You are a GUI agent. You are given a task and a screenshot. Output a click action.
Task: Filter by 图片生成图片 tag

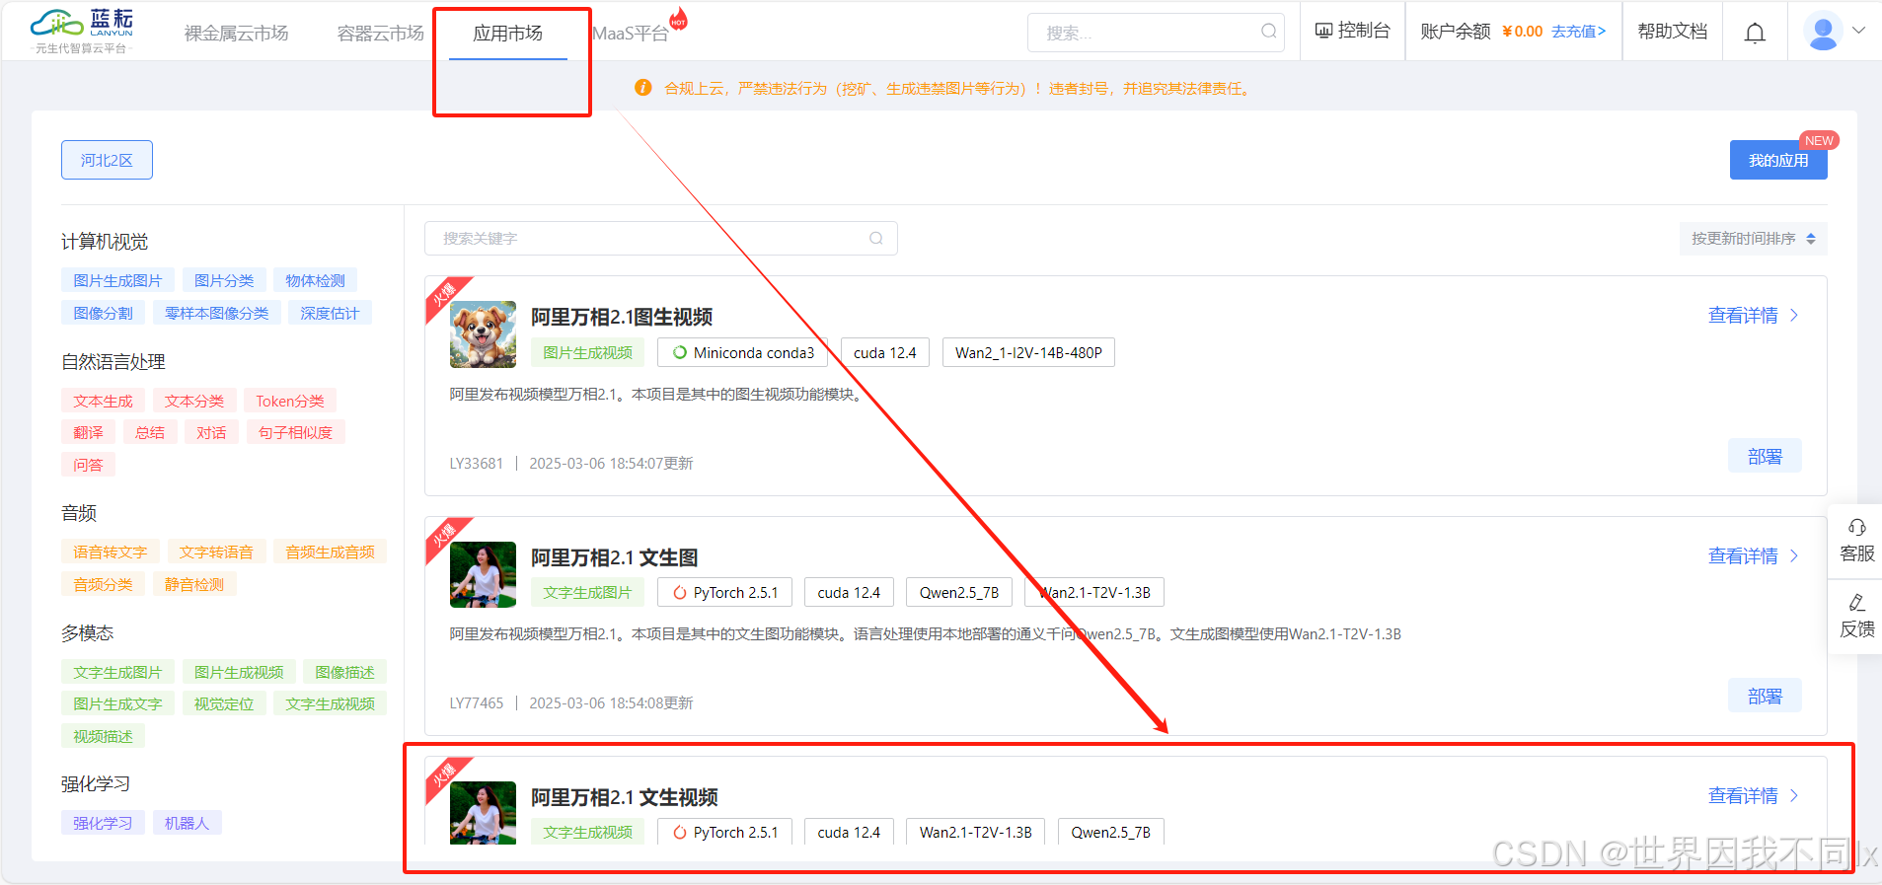117,281
